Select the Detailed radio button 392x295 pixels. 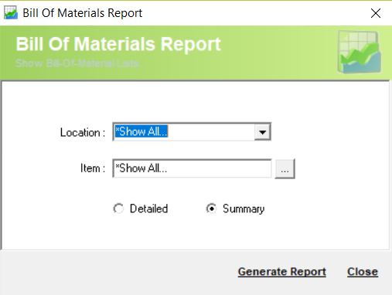[118, 209]
